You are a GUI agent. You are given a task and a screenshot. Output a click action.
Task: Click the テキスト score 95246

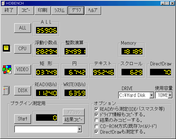pos(103,72)
